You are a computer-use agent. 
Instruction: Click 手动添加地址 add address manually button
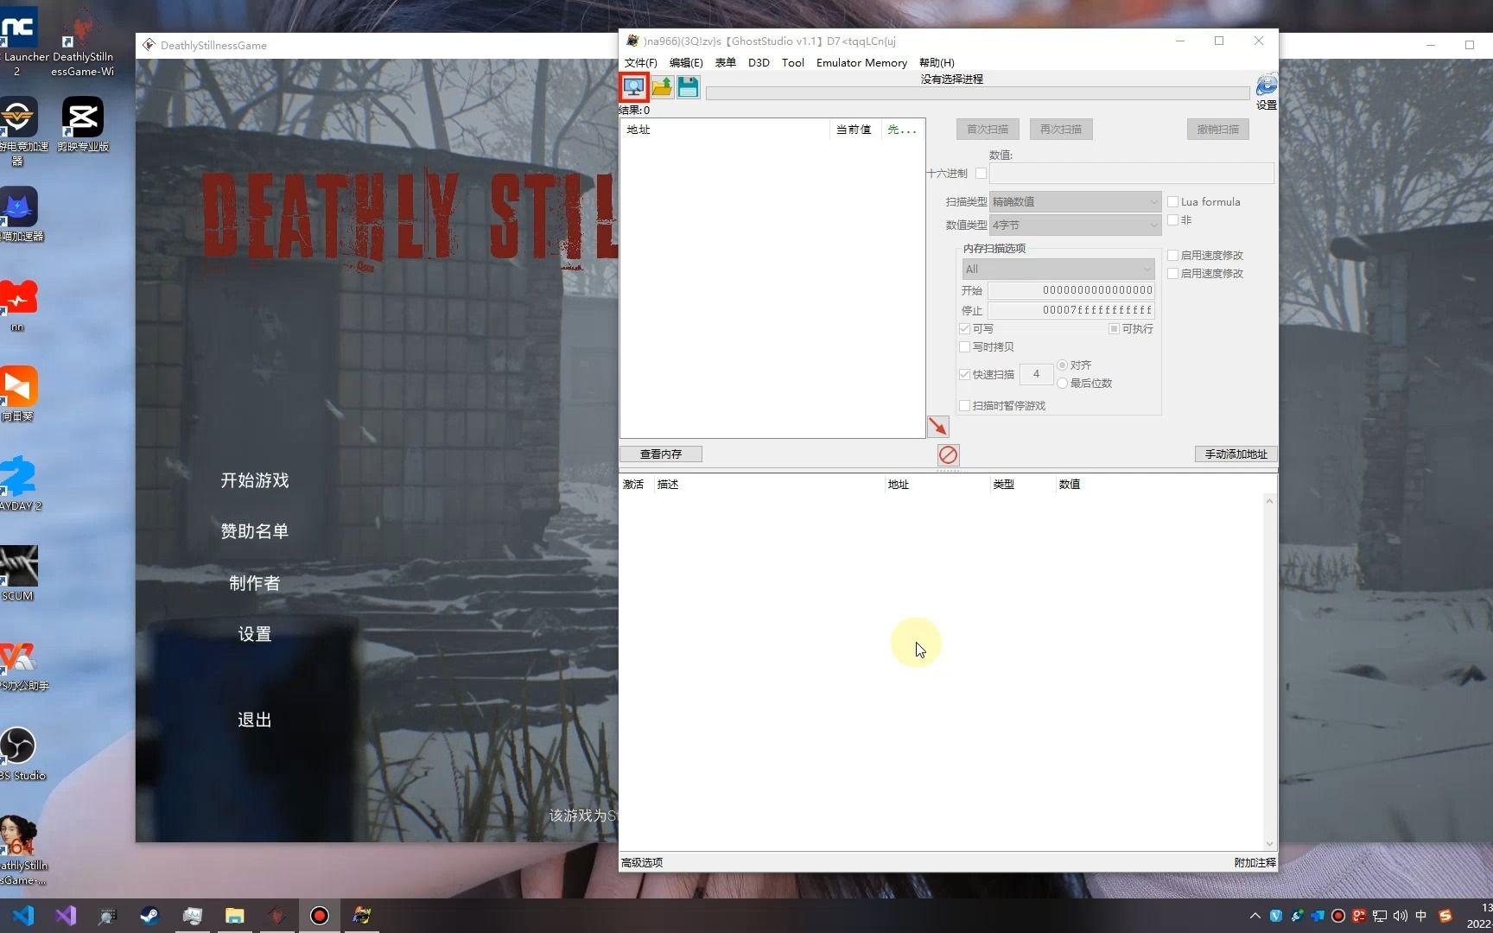tap(1236, 454)
